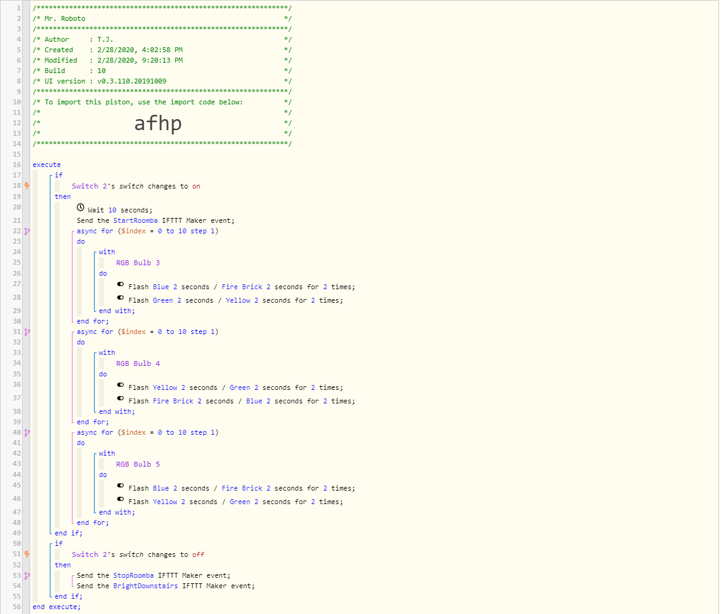Click the Modified date in the header

[x=140, y=60]
